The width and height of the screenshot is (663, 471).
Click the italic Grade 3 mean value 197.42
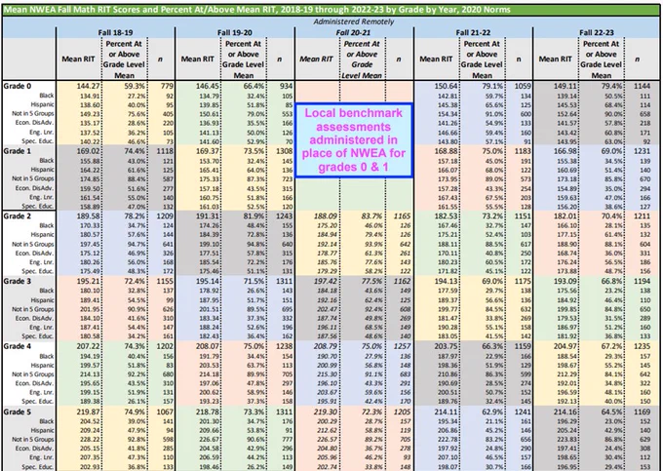tap(325, 281)
